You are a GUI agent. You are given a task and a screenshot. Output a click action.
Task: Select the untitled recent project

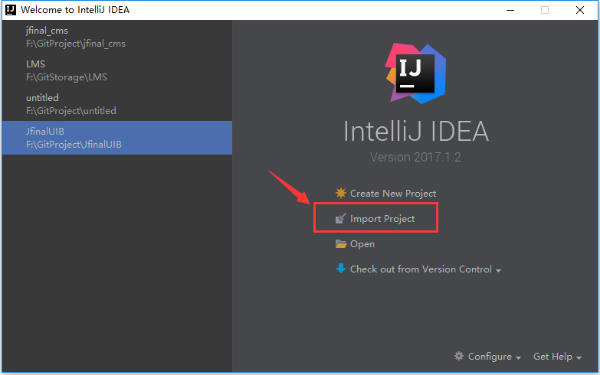coord(116,104)
